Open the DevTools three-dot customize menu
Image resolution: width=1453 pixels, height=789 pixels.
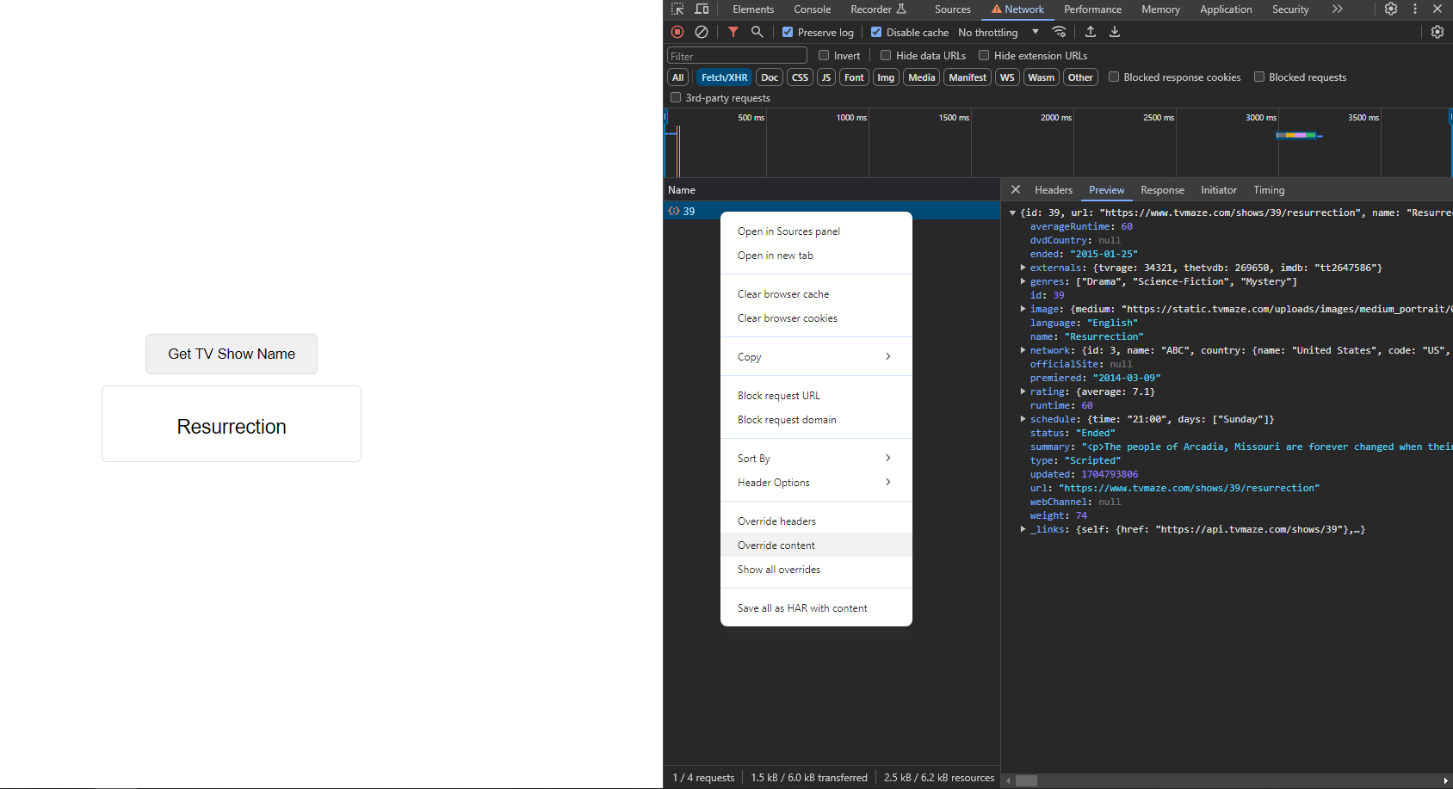coord(1415,9)
